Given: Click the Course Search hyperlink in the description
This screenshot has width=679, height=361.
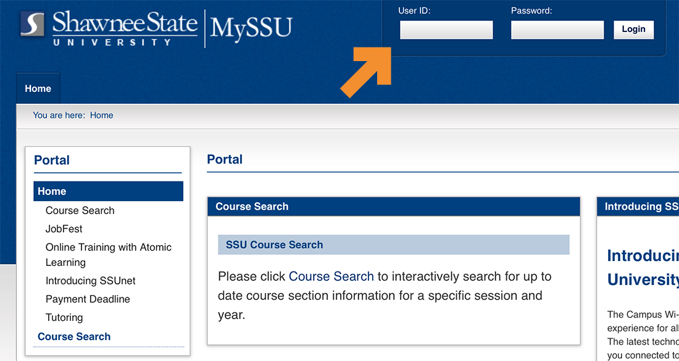Looking at the screenshot, I should (x=331, y=276).
